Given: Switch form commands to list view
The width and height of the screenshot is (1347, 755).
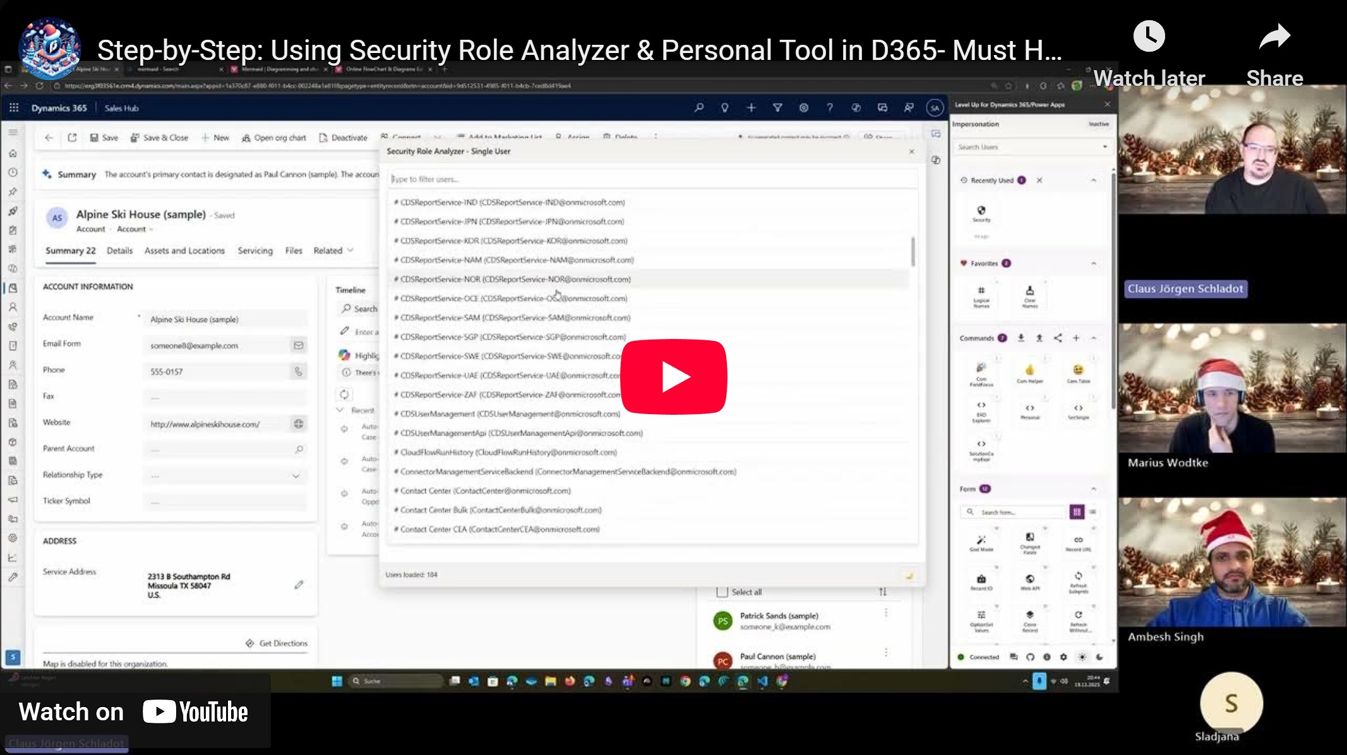Looking at the screenshot, I should 1093,512.
